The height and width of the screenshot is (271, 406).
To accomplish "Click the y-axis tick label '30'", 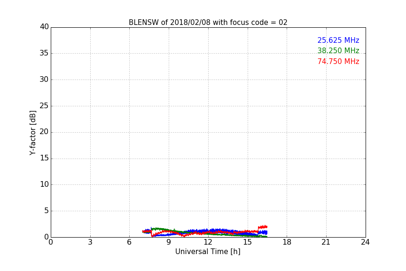I will (44, 80).
